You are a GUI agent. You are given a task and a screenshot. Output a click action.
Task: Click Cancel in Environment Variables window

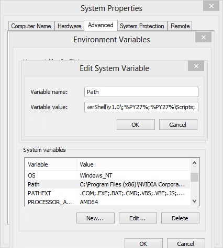(186, 243)
